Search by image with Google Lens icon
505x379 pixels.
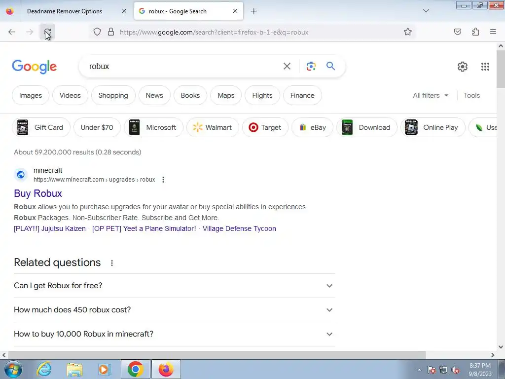[x=311, y=66]
